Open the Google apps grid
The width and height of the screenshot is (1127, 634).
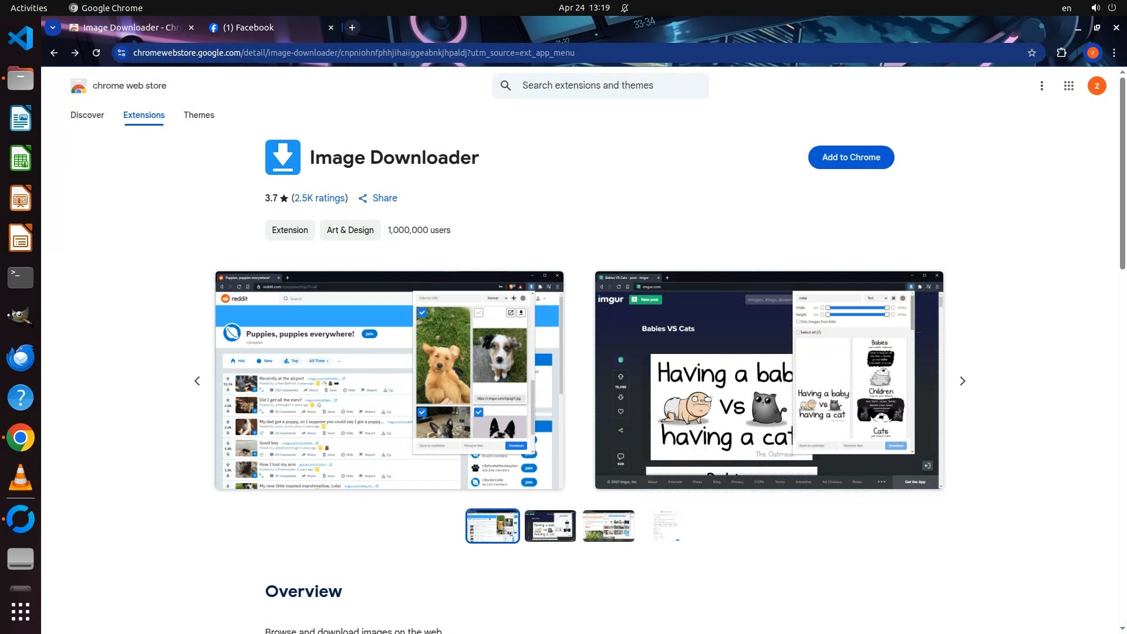(1068, 86)
